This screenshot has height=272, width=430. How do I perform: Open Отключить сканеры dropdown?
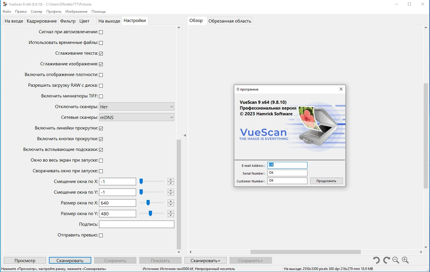tap(137, 107)
